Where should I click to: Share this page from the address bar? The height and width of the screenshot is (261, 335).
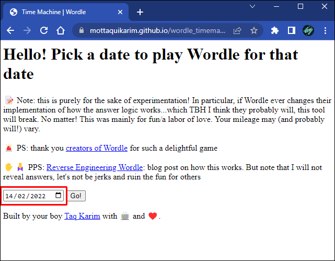(237, 30)
